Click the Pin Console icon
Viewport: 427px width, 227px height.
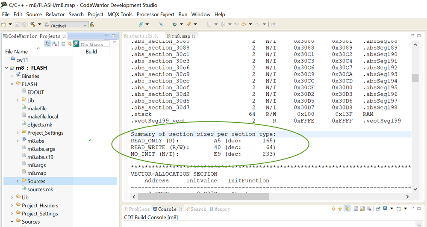378,209
